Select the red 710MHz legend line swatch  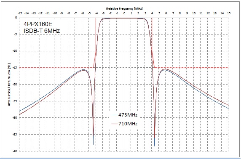coord(115,124)
